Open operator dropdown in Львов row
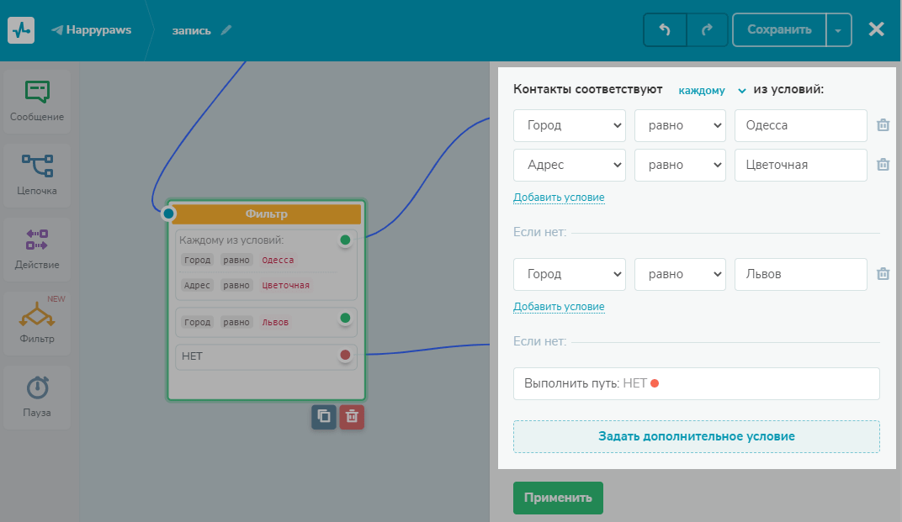The height and width of the screenshot is (522, 902). (680, 274)
